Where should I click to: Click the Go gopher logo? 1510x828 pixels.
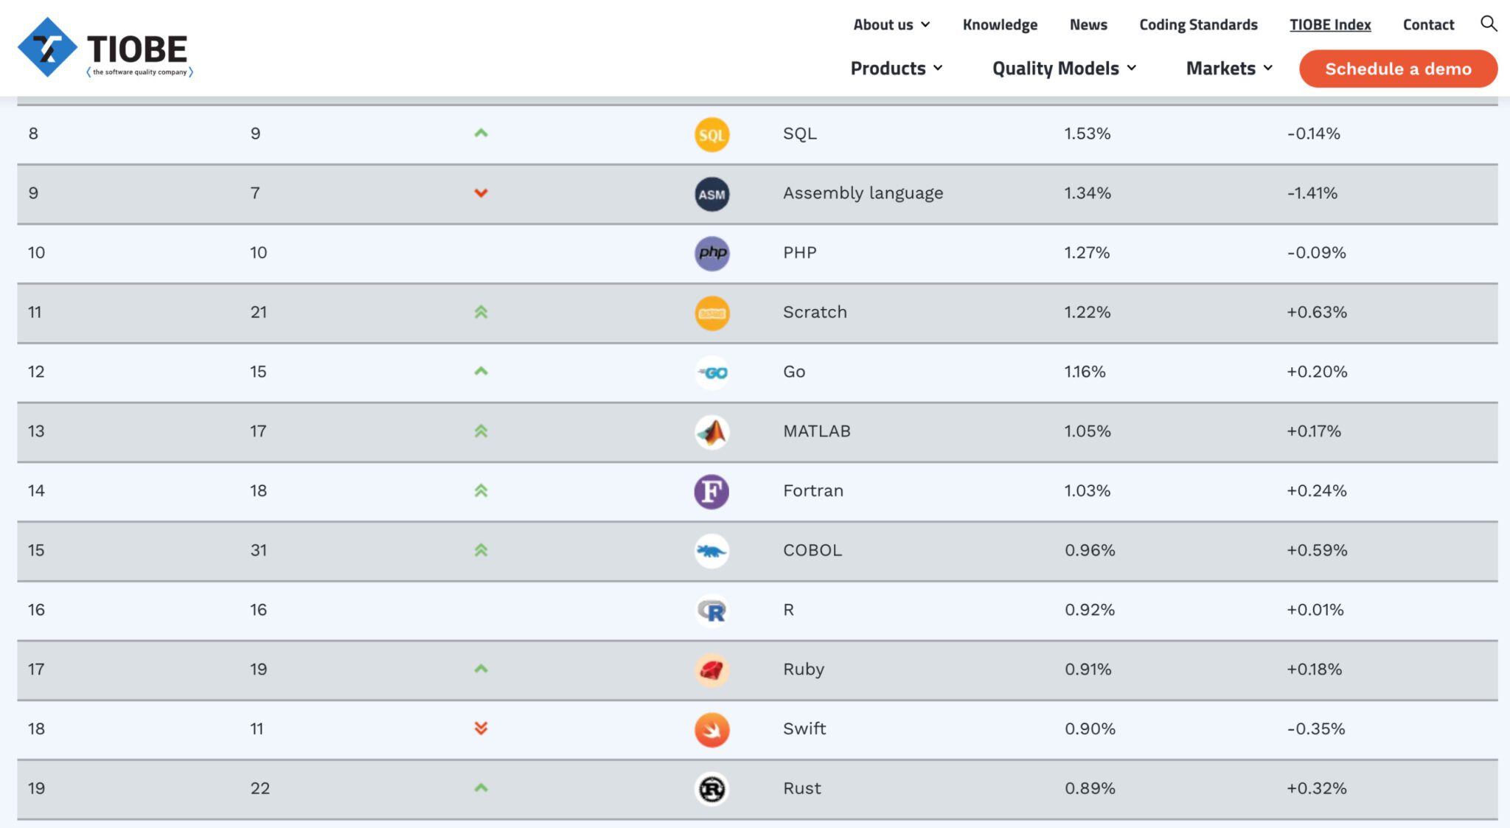711,372
